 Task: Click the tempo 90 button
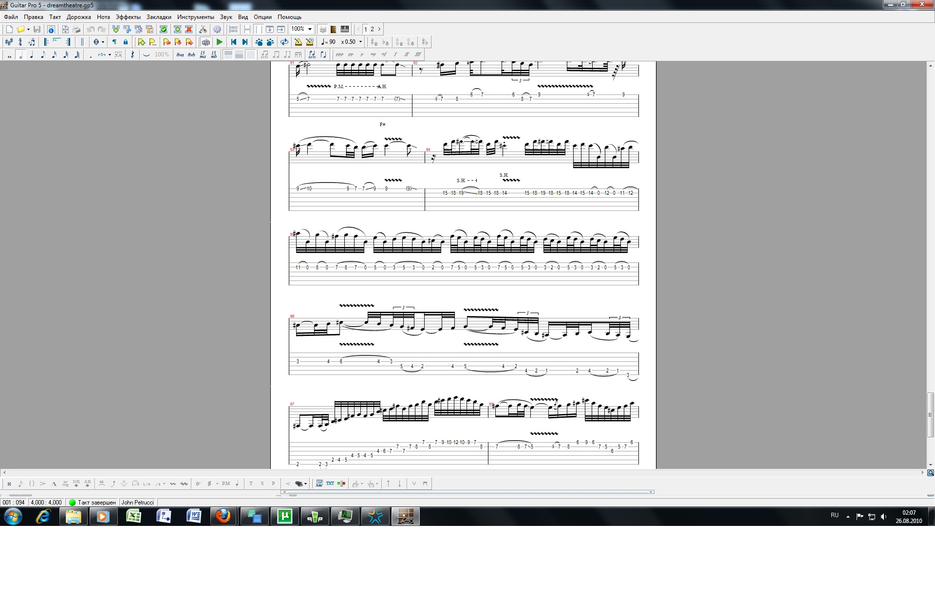pos(329,42)
